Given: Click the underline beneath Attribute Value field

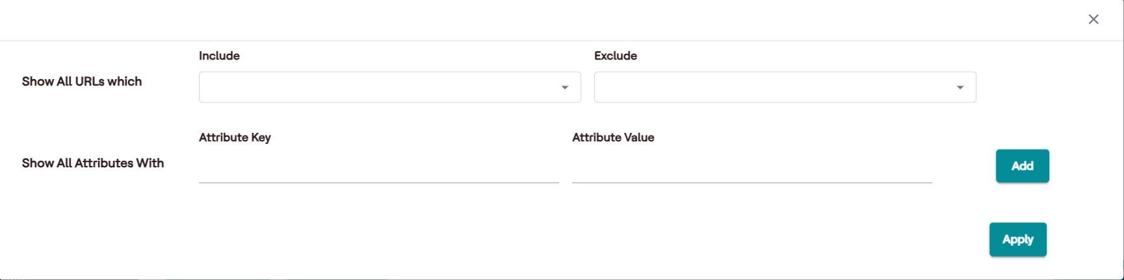Looking at the screenshot, I should [x=752, y=183].
